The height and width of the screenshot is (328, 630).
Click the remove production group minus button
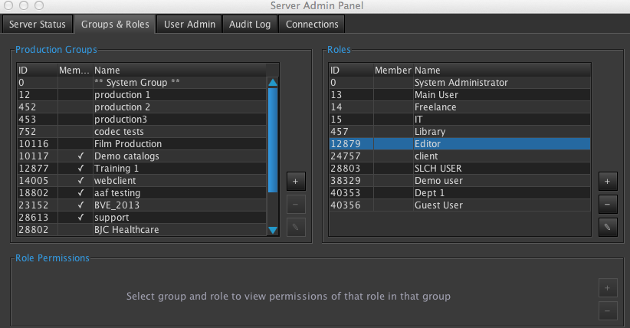pos(296,204)
